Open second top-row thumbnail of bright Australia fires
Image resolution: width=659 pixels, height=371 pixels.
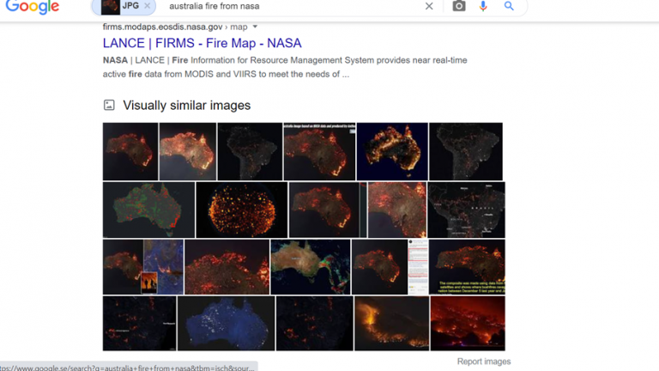[x=188, y=151]
